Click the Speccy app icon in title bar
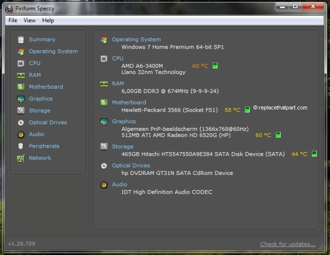 (9, 9)
